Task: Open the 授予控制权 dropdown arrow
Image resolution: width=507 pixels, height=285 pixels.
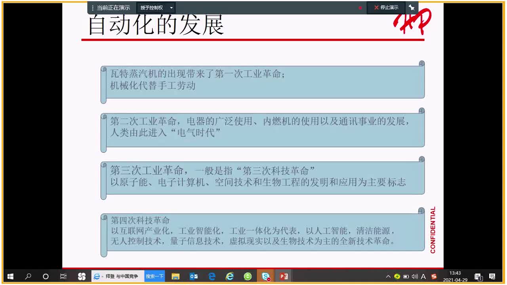Action: [171, 7]
